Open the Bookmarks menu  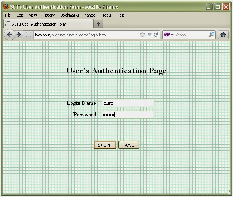[x=70, y=15]
